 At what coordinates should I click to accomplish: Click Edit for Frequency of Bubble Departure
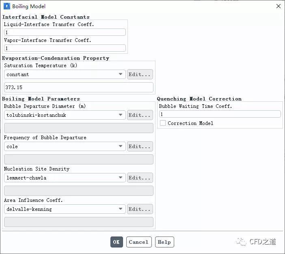click(x=140, y=147)
